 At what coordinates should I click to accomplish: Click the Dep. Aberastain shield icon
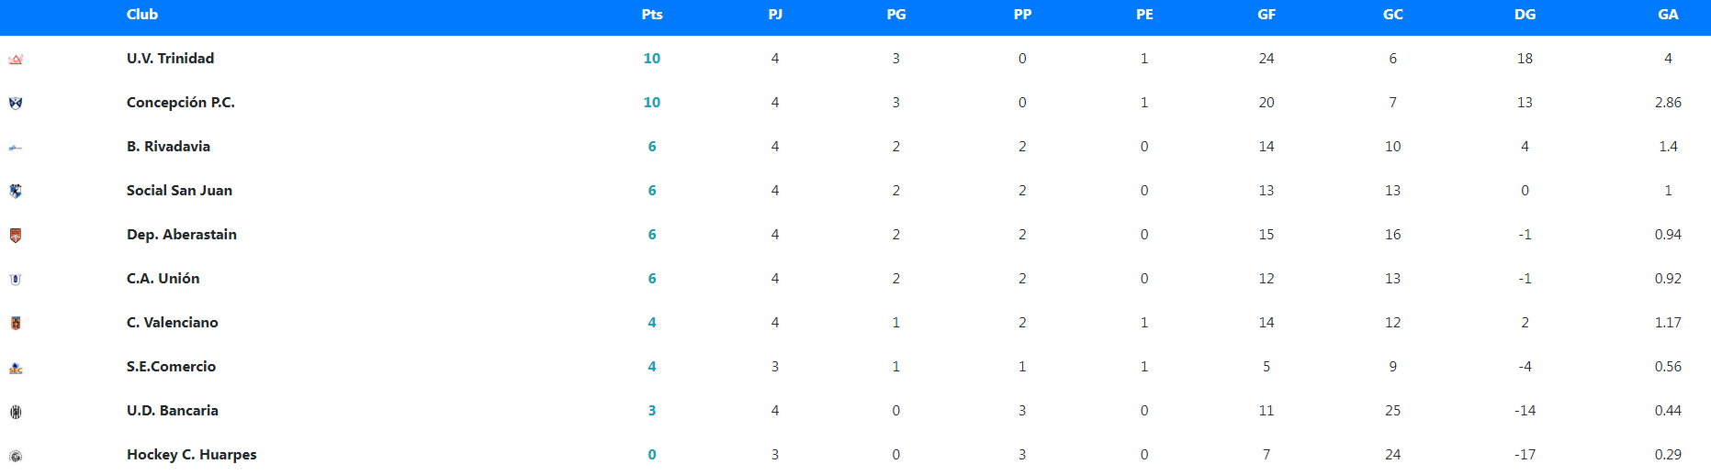tap(16, 236)
